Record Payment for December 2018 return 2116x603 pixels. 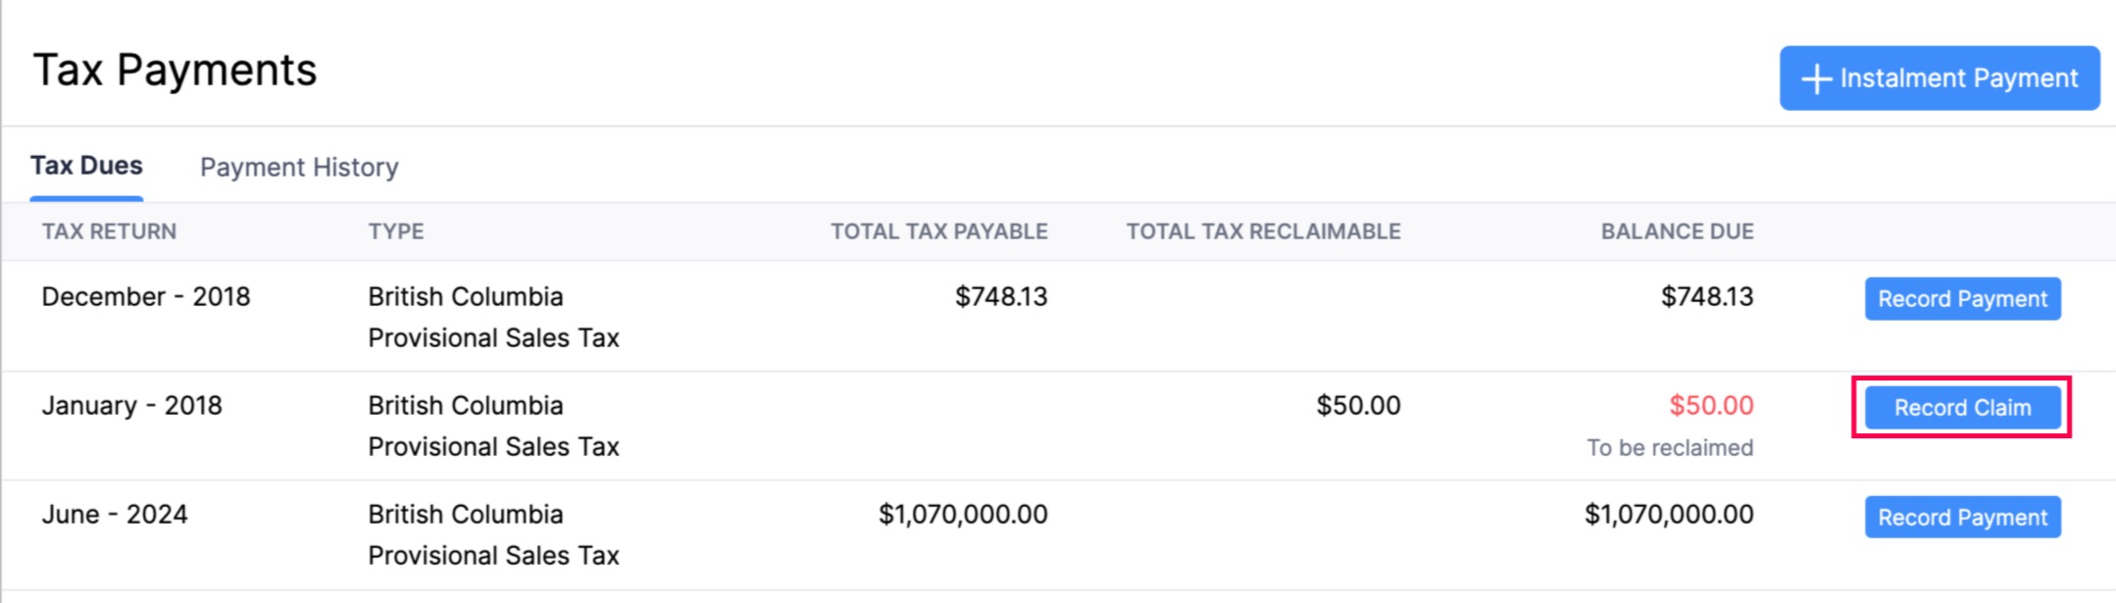pyautogui.click(x=1962, y=299)
